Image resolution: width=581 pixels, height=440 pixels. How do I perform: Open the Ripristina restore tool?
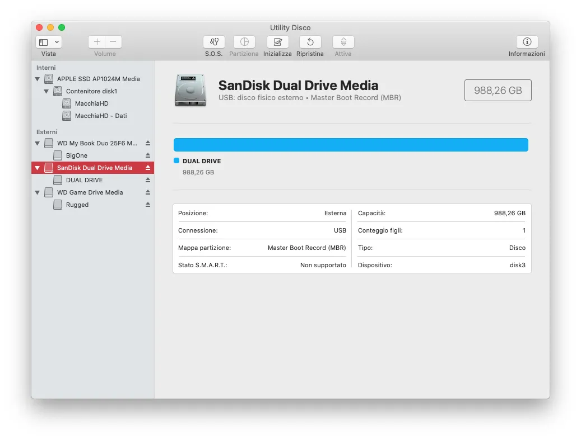(x=310, y=42)
